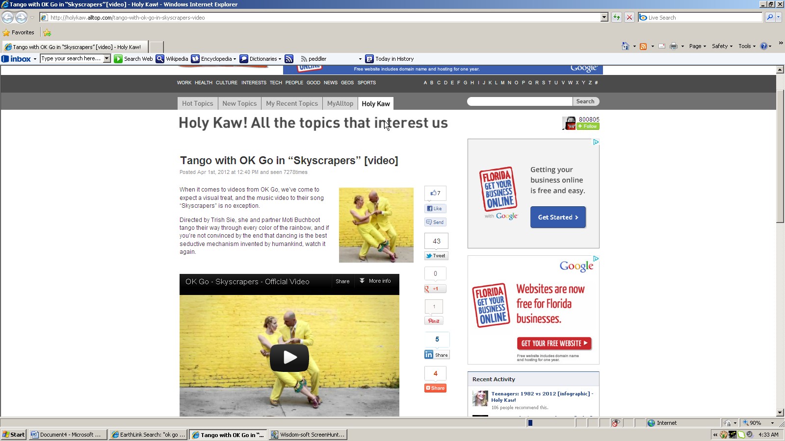Click the blue RSS icon in inbox toolbar
Viewport: 785px width, 441px height.
(x=289, y=59)
